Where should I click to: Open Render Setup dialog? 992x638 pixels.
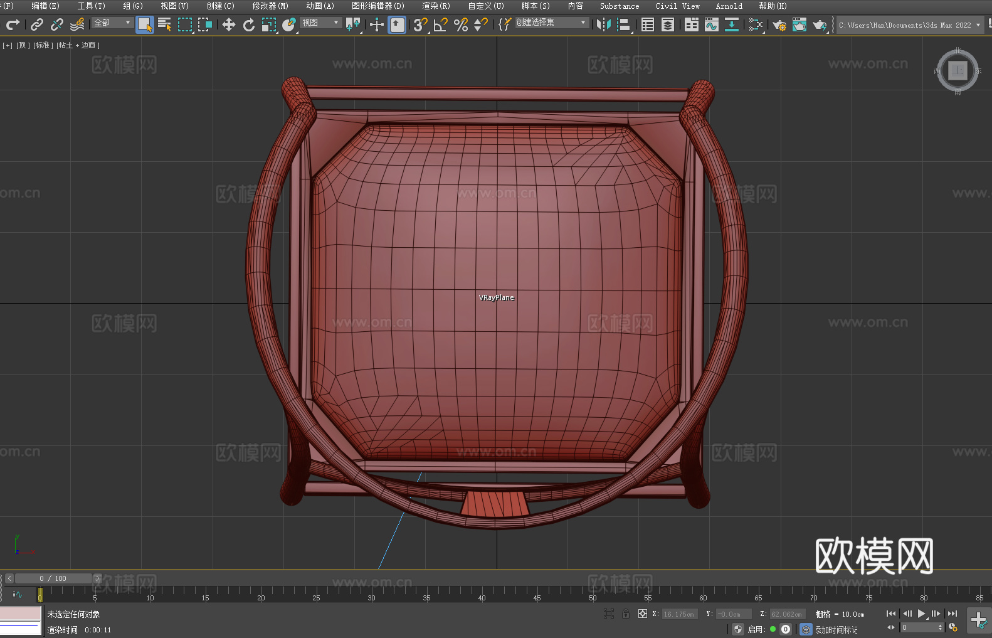pos(779,24)
